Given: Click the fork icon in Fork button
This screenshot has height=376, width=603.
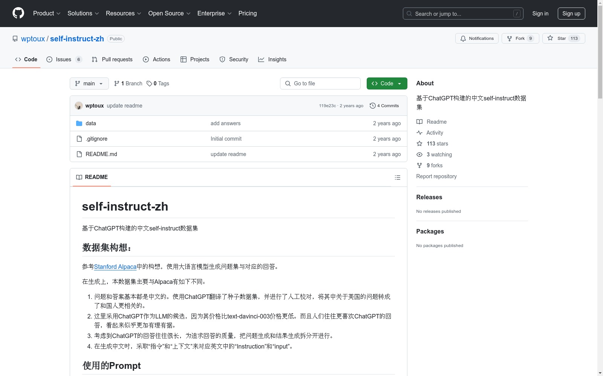Looking at the screenshot, I should pos(510,38).
